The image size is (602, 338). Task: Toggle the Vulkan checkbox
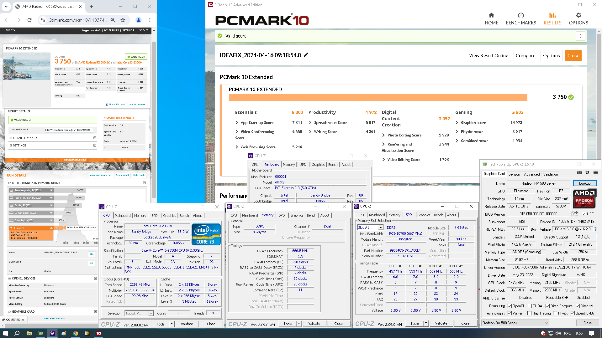(510, 313)
